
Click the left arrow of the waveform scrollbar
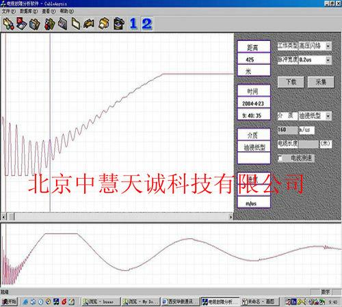coord(3,217)
